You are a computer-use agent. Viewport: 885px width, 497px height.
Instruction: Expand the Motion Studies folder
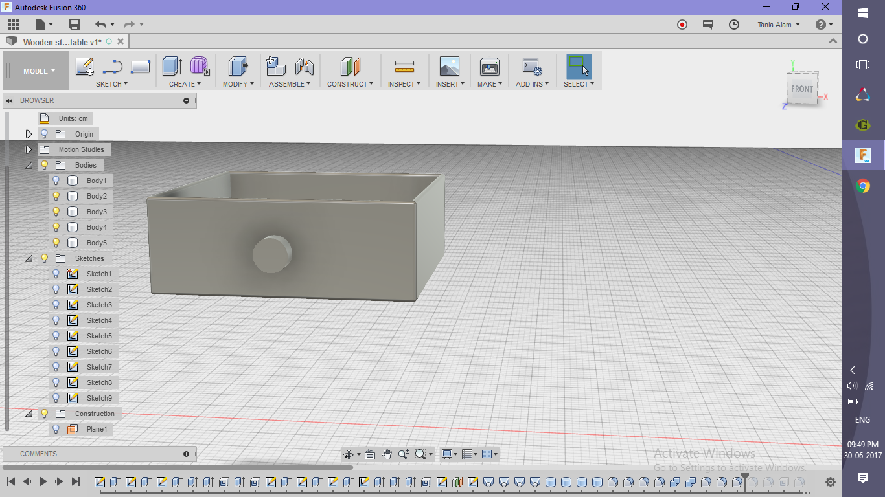29,149
